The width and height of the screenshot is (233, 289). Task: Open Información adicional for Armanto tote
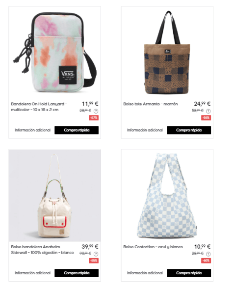[x=145, y=130]
